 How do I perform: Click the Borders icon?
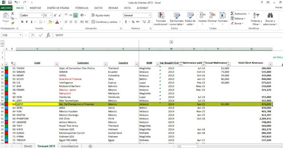coord(40,22)
